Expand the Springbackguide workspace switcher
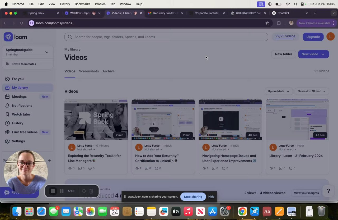 pyautogui.click(x=46, y=52)
